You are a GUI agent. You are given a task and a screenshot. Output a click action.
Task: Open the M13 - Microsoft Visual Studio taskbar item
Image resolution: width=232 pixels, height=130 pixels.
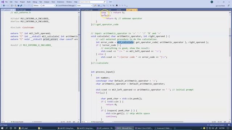coord(124,128)
